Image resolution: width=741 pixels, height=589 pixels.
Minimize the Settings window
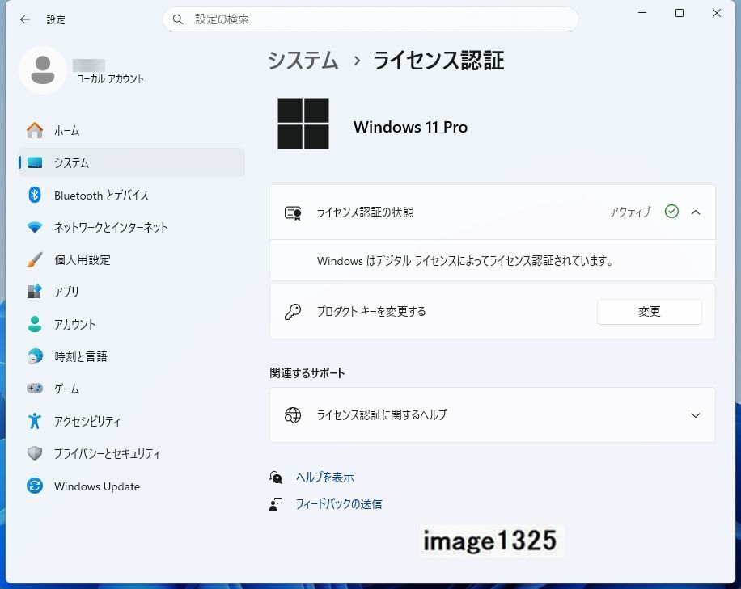click(641, 13)
